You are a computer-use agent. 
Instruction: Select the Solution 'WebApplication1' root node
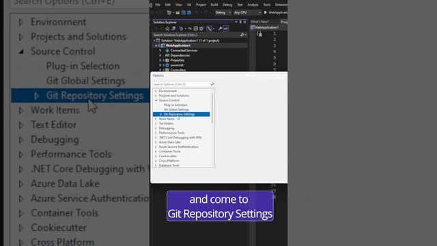[x=190, y=41]
